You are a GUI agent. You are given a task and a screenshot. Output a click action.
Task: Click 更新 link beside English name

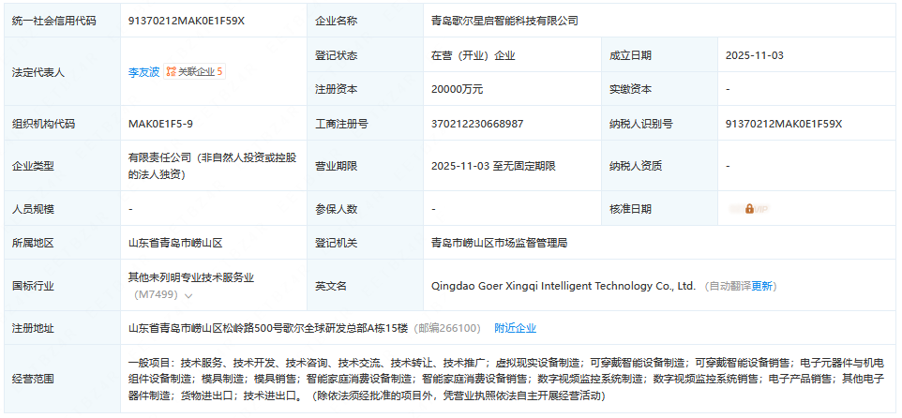(x=761, y=286)
